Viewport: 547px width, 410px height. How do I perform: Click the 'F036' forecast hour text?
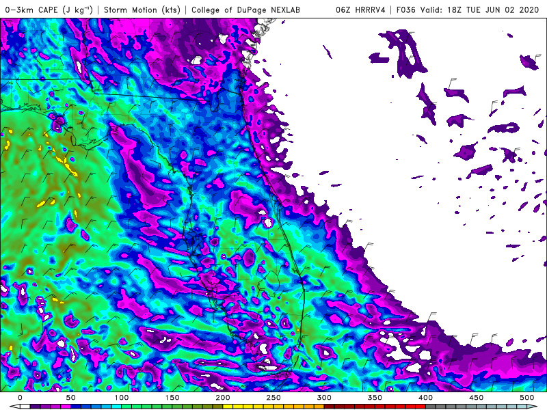[x=405, y=10]
